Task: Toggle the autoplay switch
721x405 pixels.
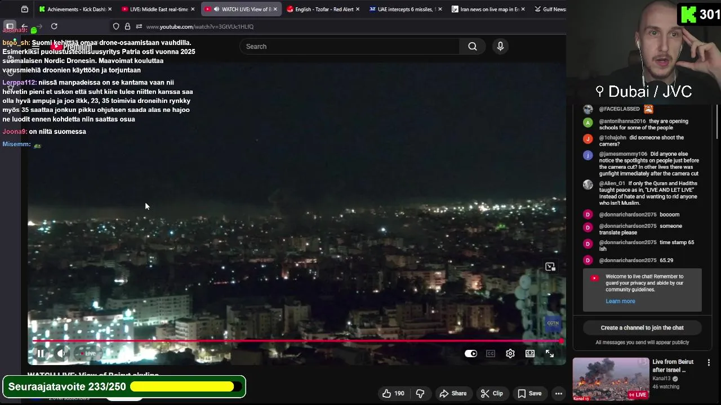Action: pyautogui.click(x=471, y=354)
